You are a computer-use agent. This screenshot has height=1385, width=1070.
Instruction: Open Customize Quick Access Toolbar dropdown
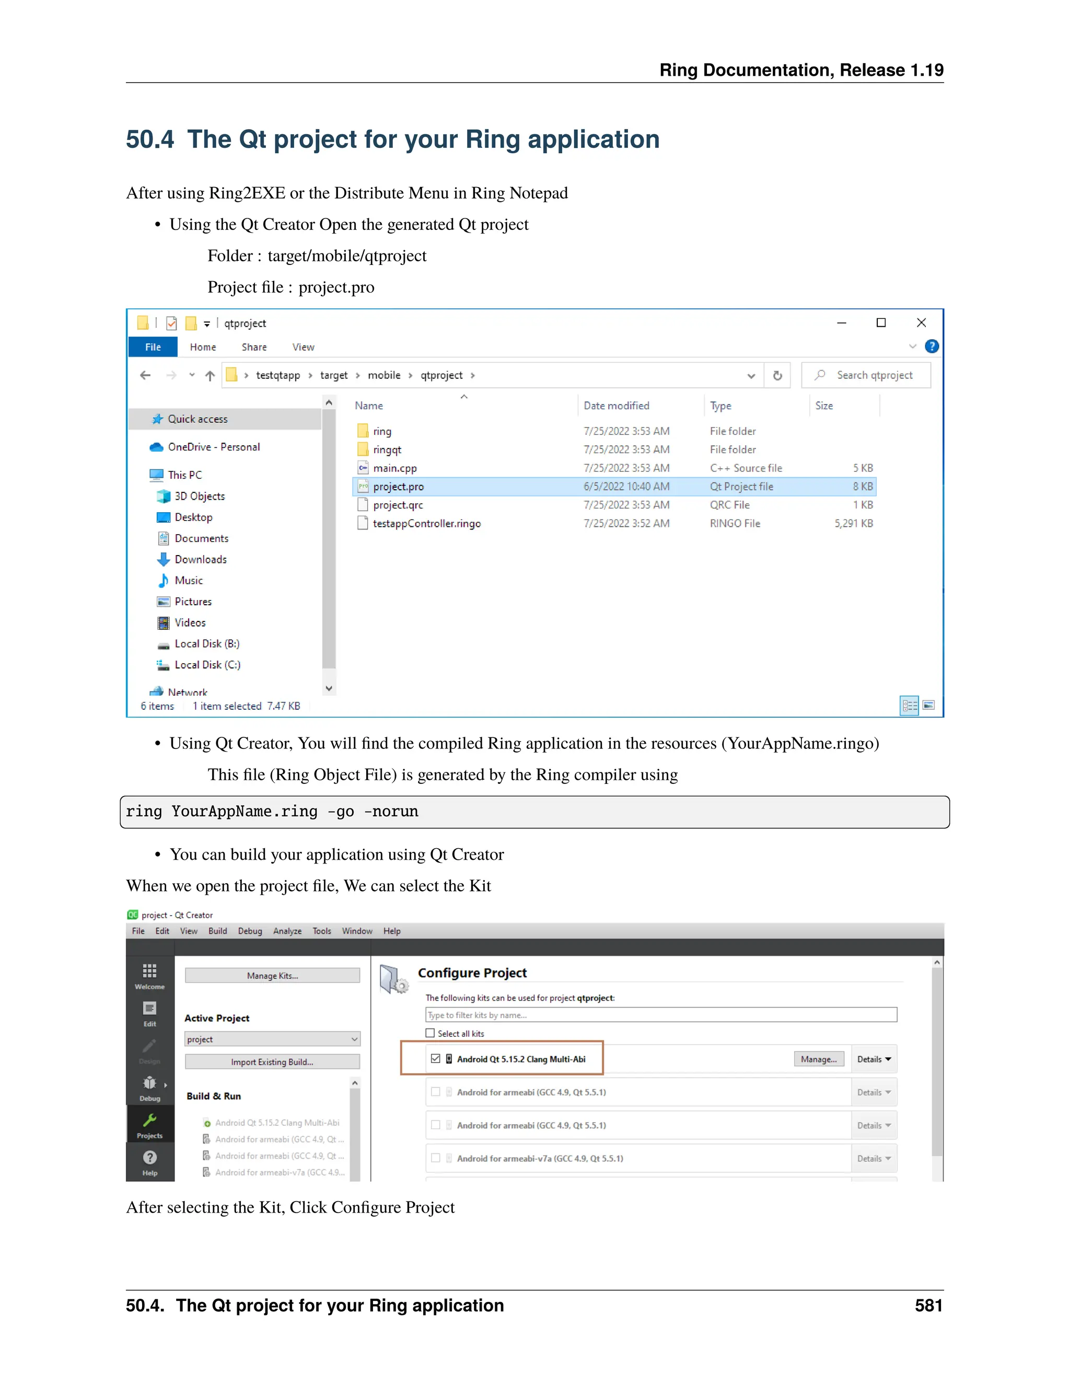(x=207, y=324)
